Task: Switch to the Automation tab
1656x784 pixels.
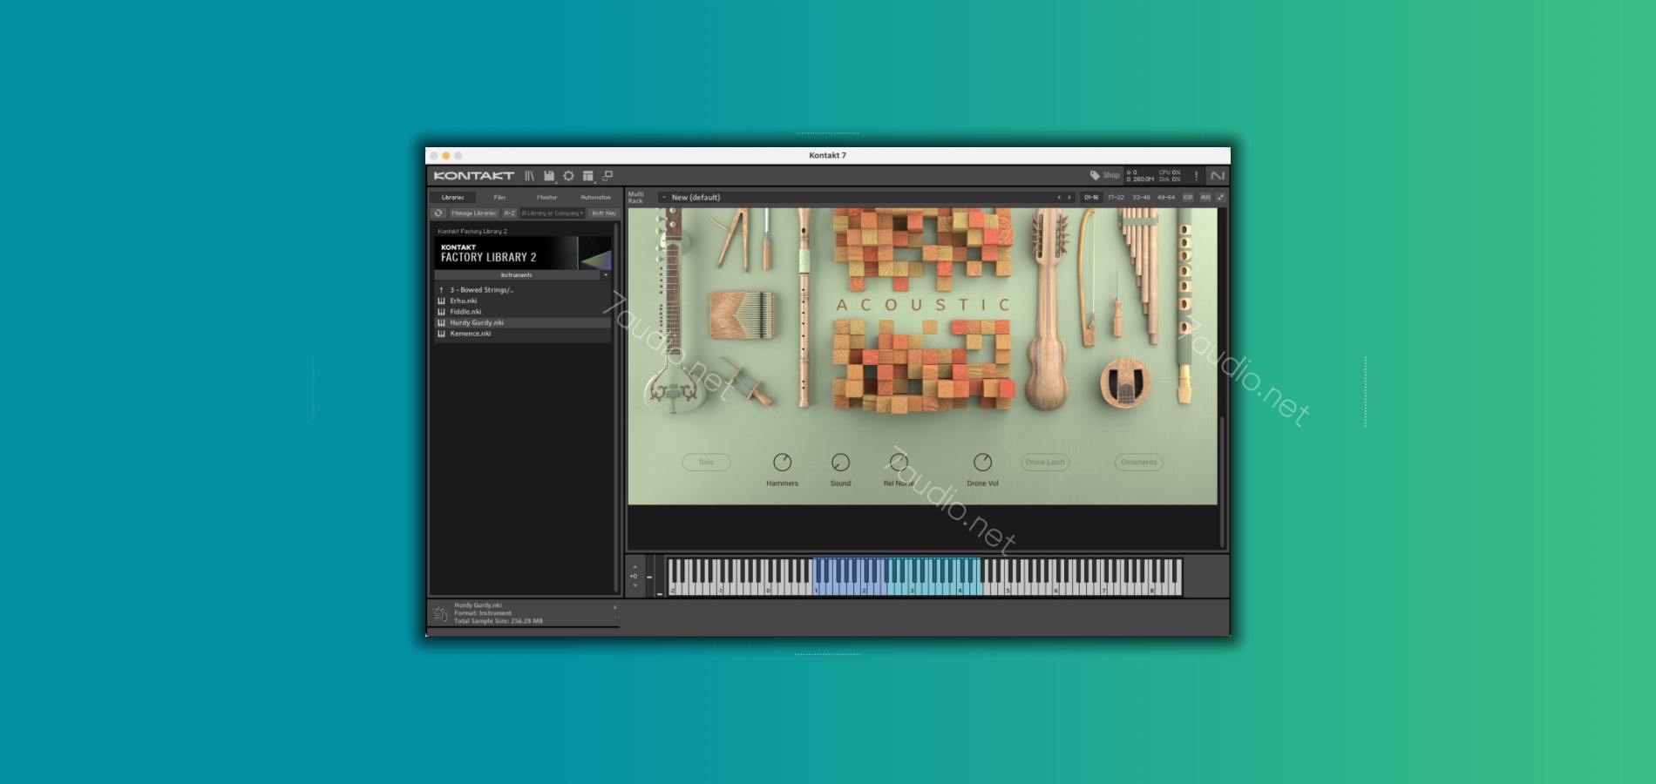Action: [595, 198]
